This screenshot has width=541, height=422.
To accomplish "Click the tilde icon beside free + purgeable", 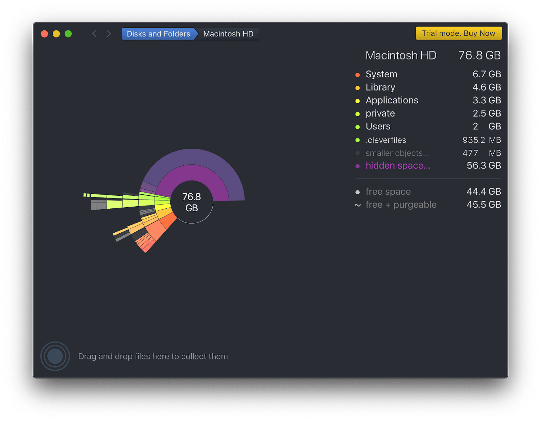I will click(x=358, y=205).
